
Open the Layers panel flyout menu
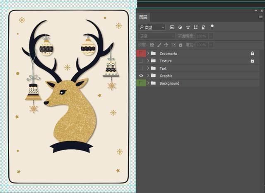pos(261,17)
